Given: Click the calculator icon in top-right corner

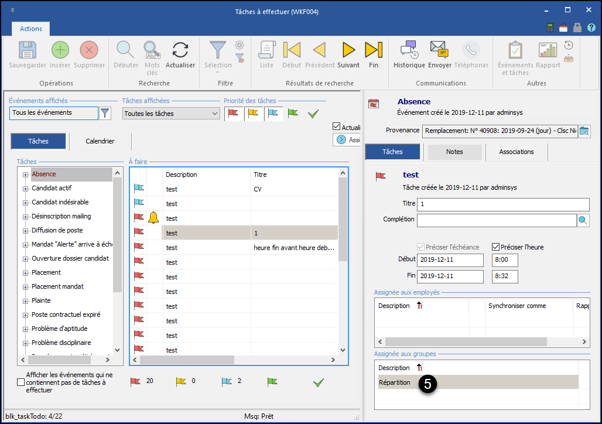Looking at the screenshot, I should pyautogui.click(x=550, y=28).
